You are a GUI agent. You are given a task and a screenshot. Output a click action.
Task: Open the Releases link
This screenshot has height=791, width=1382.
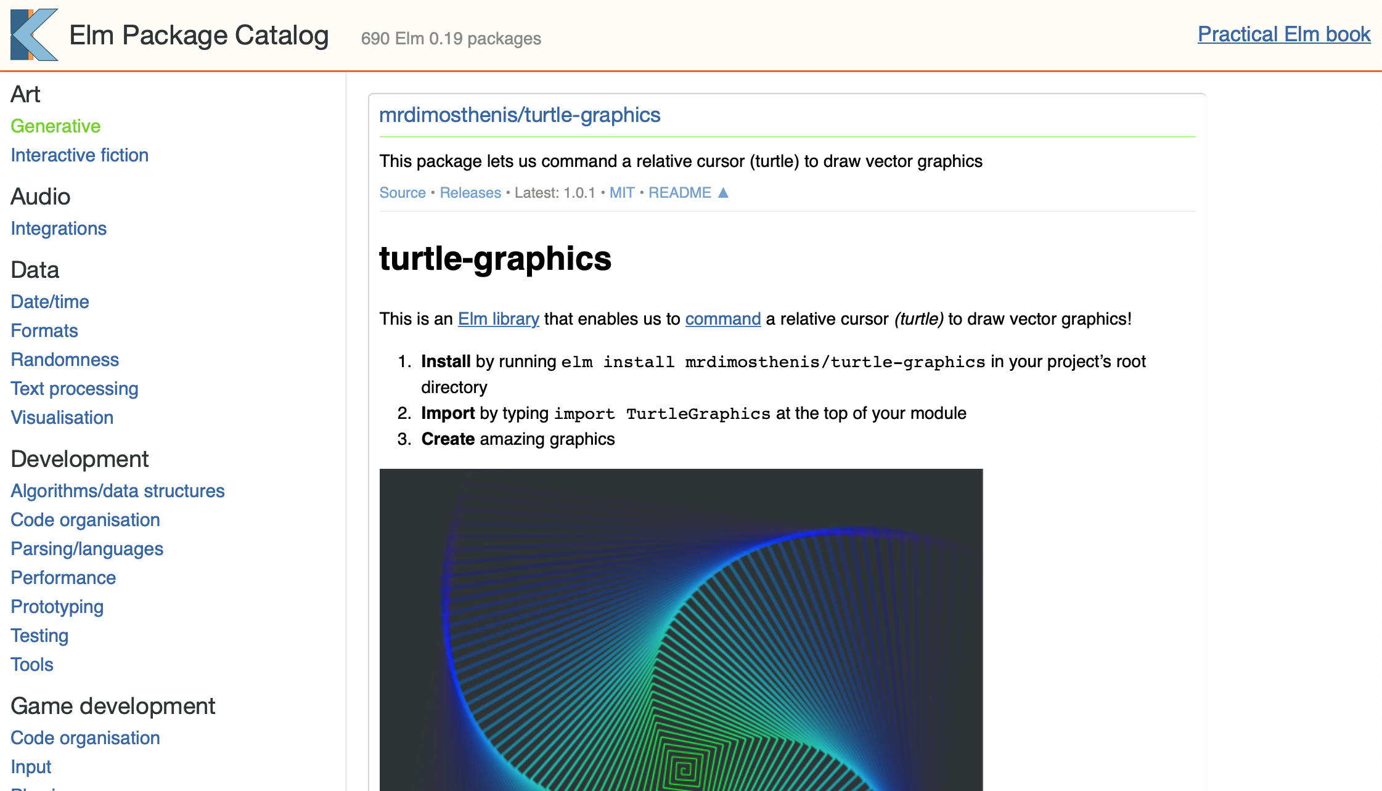[470, 193]
